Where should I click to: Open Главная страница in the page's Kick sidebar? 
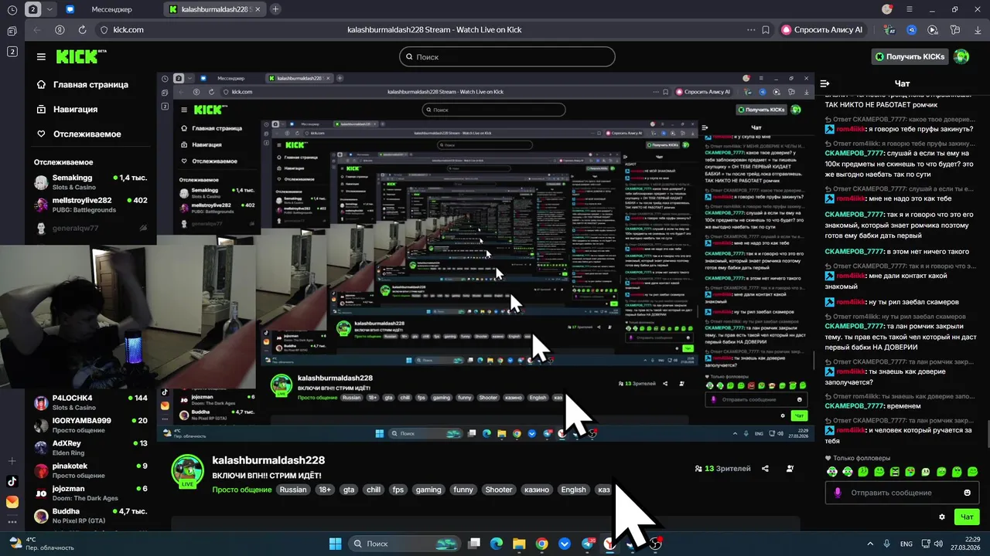point(83,84)
